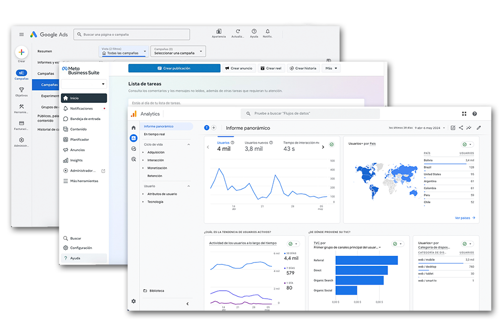Viewport: 504px width, 328px height.
Task: Click the Analytics search box
Action: coord(310,114)
